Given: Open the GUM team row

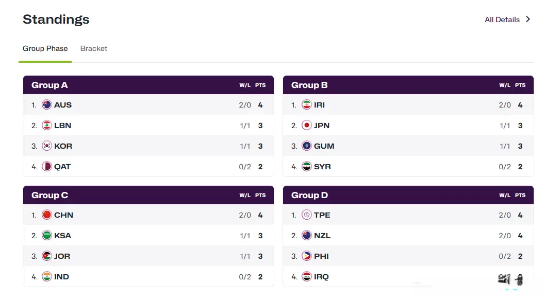Looking at the screenshot, I should (324, 146).
